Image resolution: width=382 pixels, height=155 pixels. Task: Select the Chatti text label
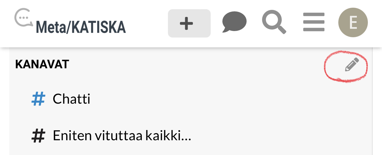pyautogui.click(x=72, y=99)
